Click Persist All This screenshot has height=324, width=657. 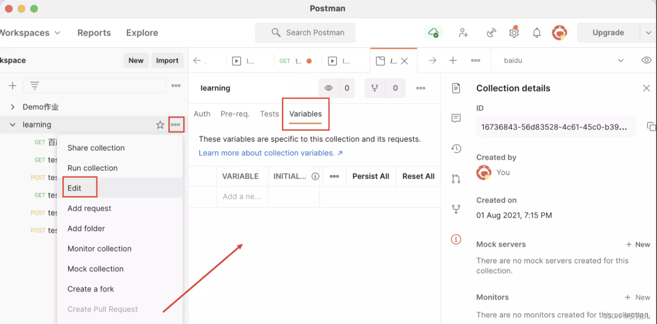click(371, 177)
